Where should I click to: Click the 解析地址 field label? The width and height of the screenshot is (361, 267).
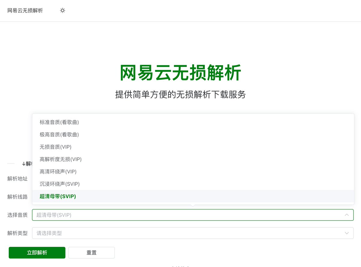[x=17, y=179]
